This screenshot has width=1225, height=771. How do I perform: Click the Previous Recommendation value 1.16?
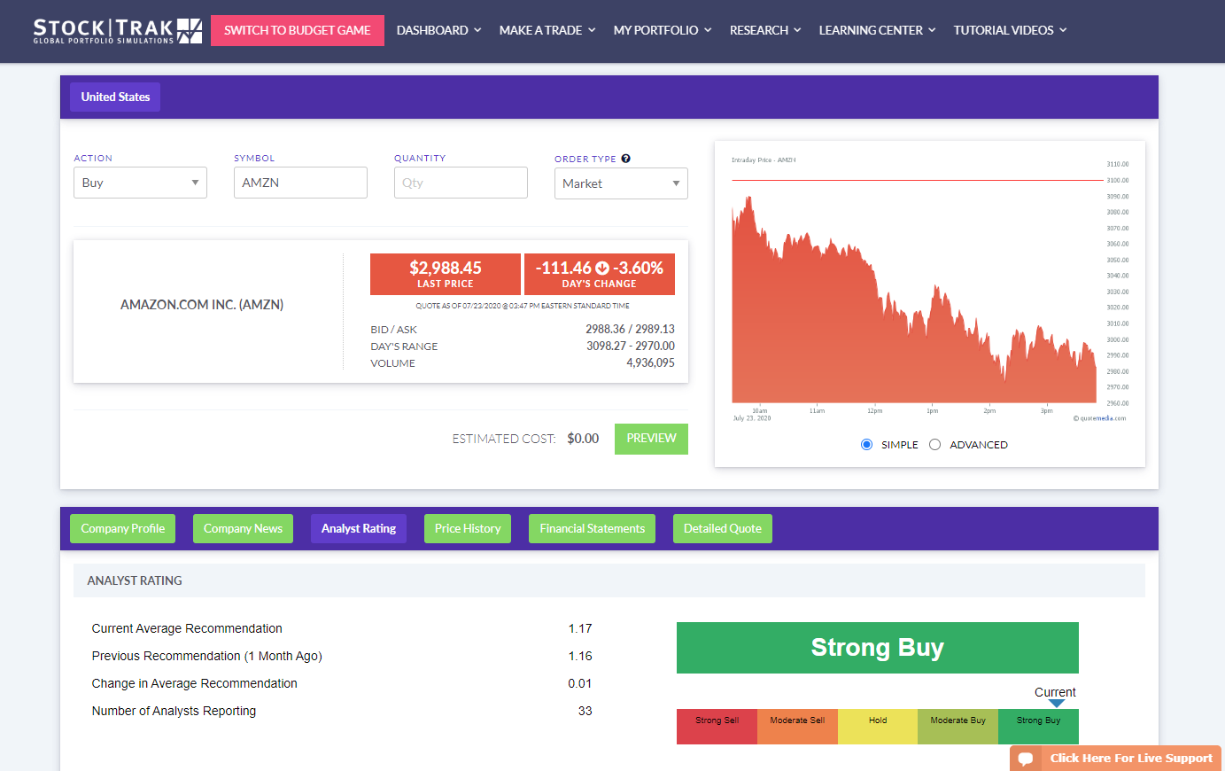(x=580, y=656)
